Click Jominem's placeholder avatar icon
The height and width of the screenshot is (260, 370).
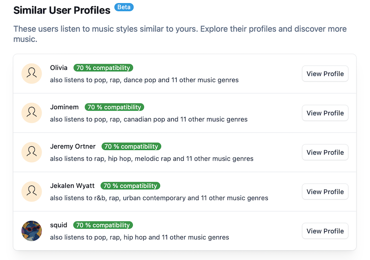pos(31,113)
